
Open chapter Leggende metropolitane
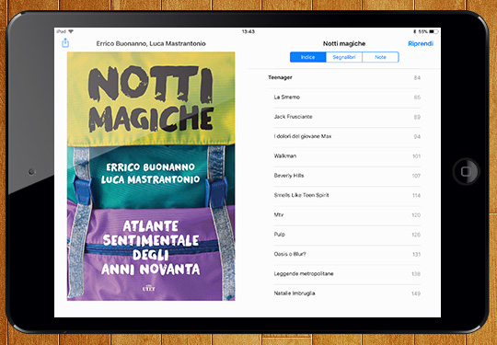coord(347,274)
